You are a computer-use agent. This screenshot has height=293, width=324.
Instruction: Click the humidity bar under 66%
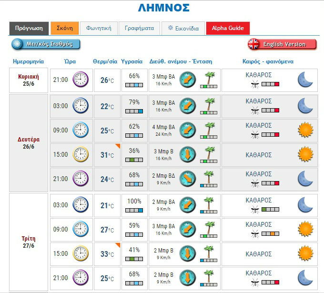coord(134,85)
